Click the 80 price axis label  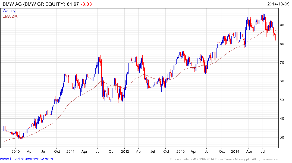tap(282, 44)
